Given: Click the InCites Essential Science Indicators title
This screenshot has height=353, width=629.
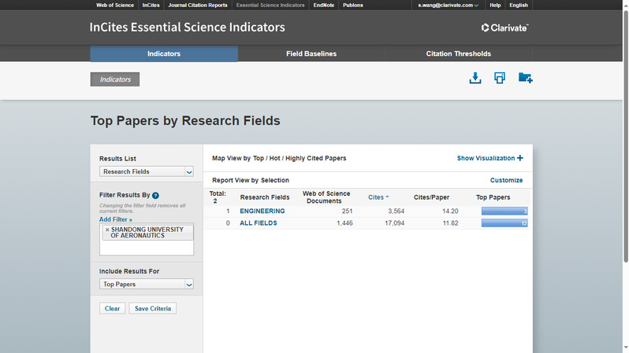Looking at the screenshot, I should click(x=188, y=28).
